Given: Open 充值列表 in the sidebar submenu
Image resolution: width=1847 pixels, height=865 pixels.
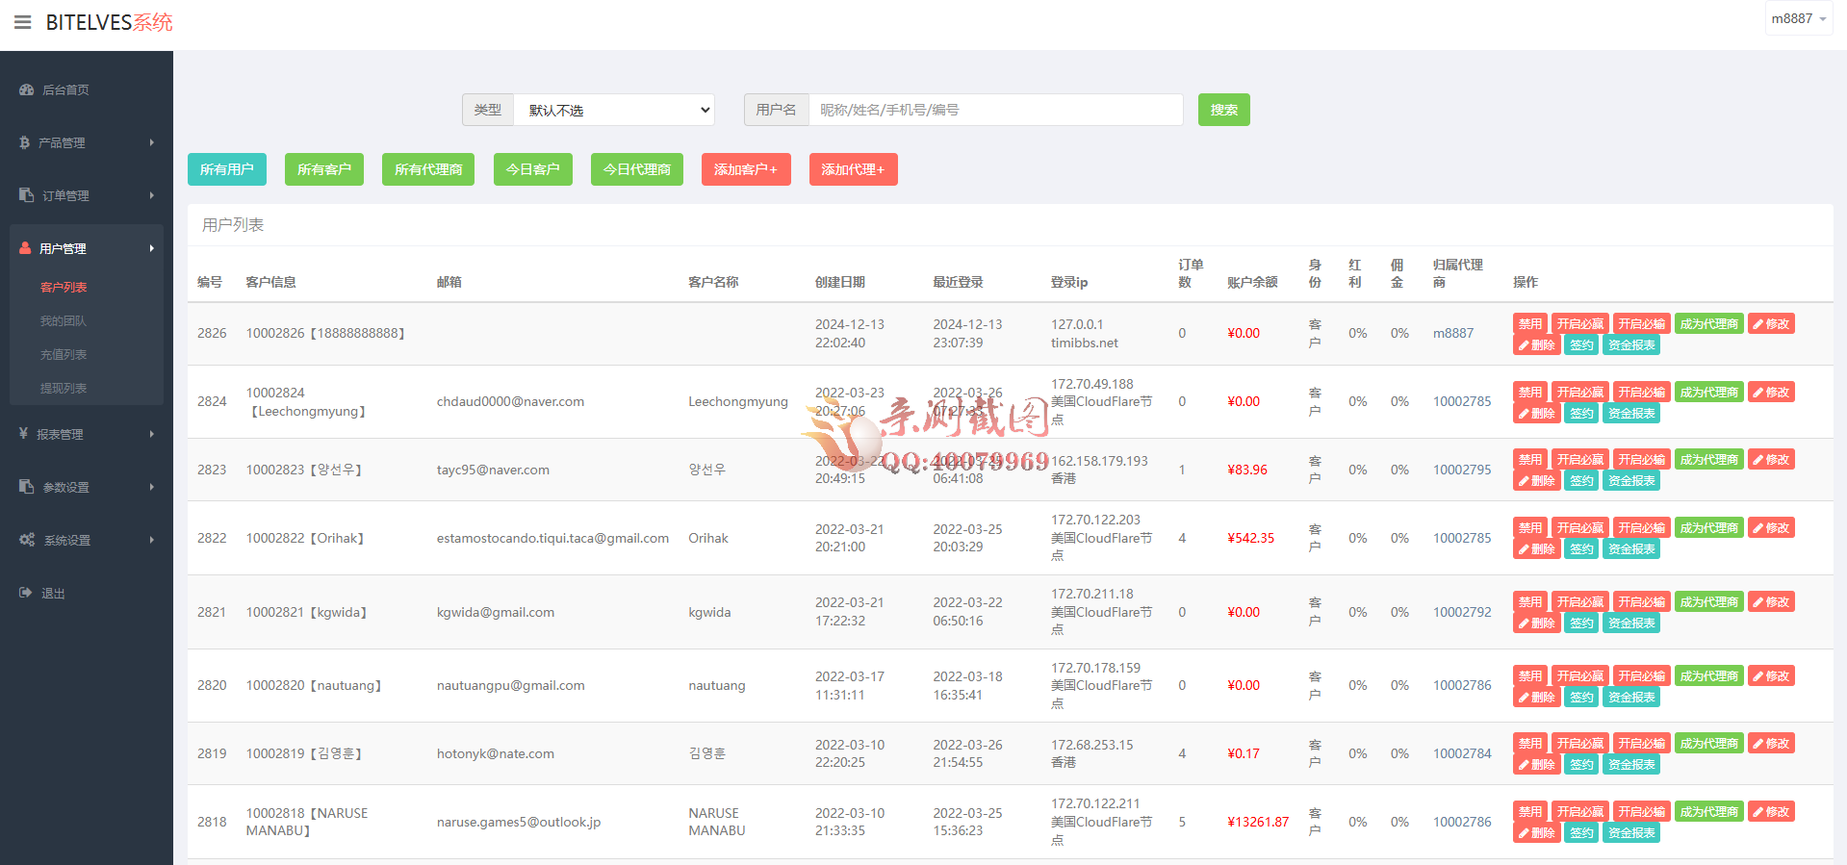Looking at the screenshot, I should (x=64, y=354).
